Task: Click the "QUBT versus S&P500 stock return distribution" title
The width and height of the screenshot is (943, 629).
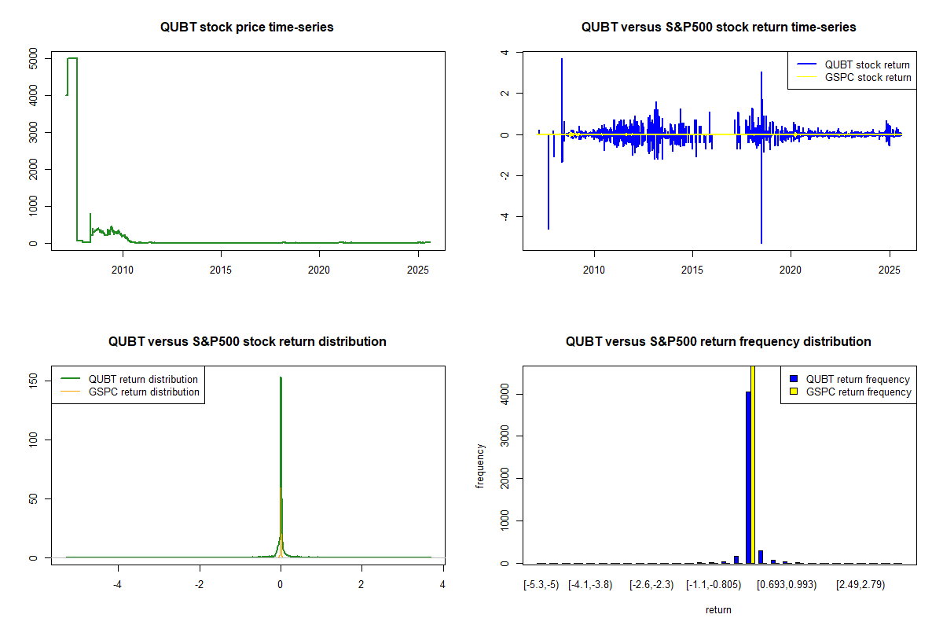Action: coord(247,342)
